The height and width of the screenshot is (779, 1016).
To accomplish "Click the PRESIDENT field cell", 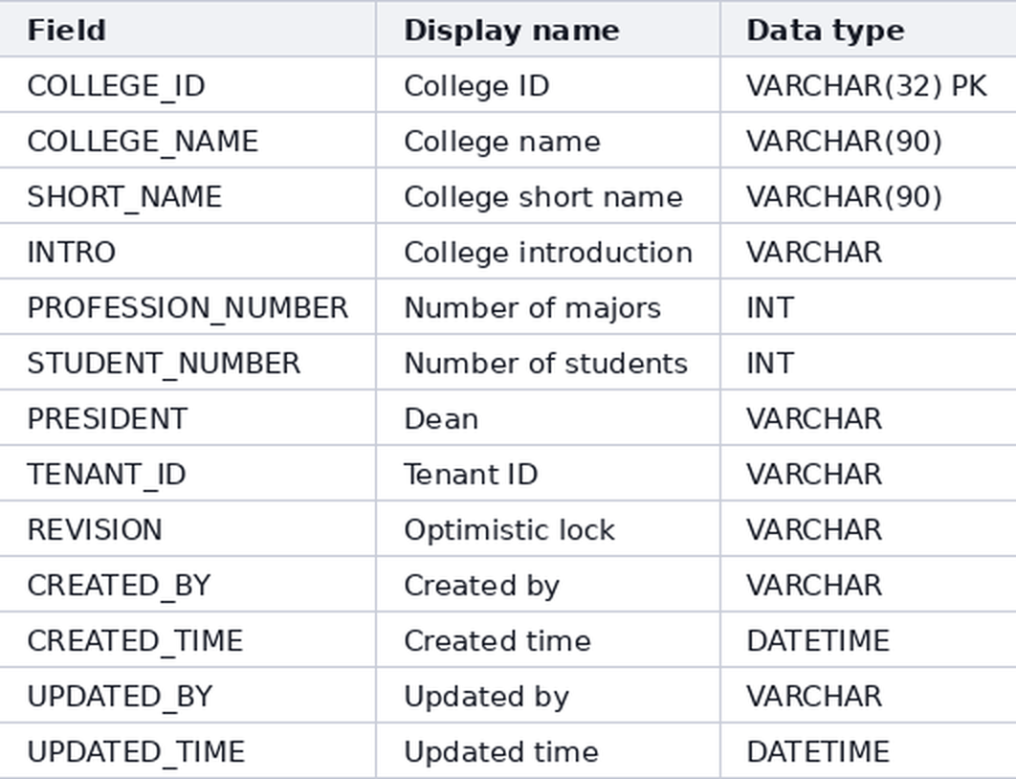I will (188, 418).
